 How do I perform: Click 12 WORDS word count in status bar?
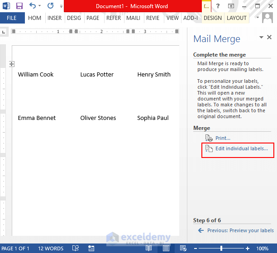(x=51, y=248)
